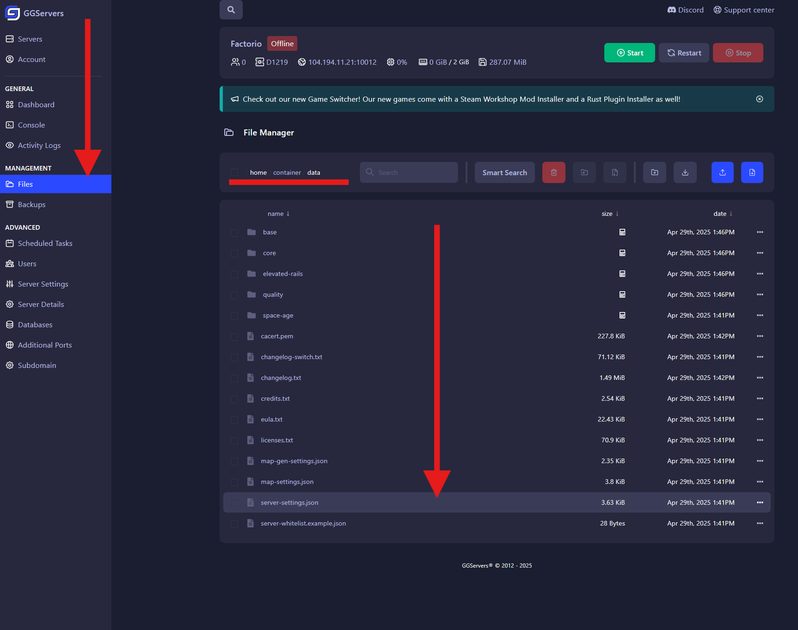
Task: Select the checkbox next to server-settings.json
Action: click(x=234, y=502)
